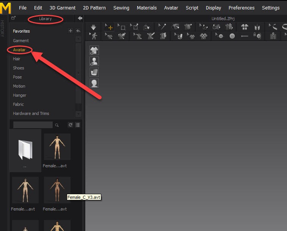287x231 pixels.
Task: Open the 2D Pattern menu
Action: click(94, 8)
